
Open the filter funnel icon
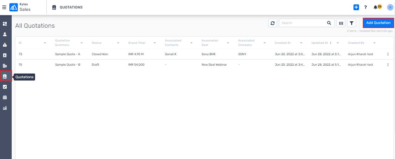[x=351, y=23]
